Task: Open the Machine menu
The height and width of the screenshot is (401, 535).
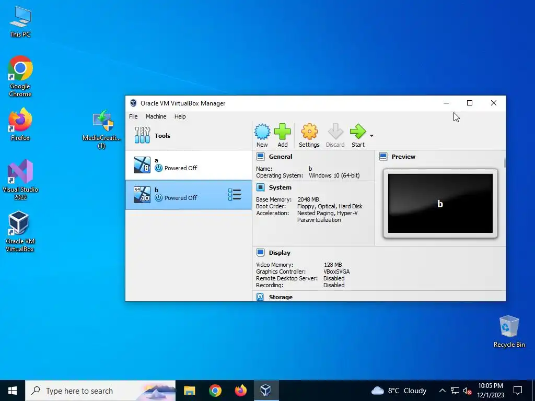Action: (156, 116)
